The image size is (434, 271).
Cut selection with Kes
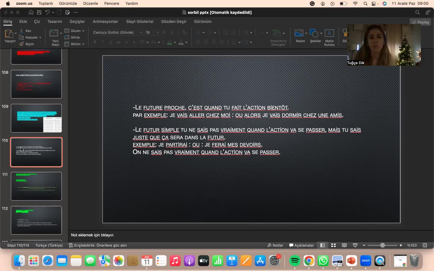point(26,31)
